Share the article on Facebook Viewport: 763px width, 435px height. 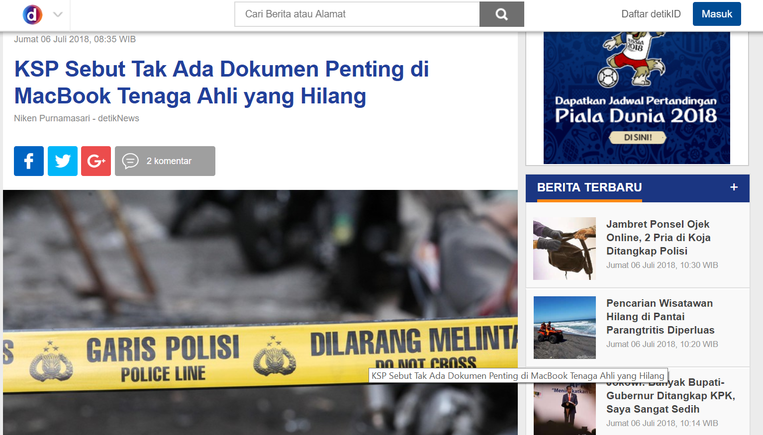(x=29, y=161)
